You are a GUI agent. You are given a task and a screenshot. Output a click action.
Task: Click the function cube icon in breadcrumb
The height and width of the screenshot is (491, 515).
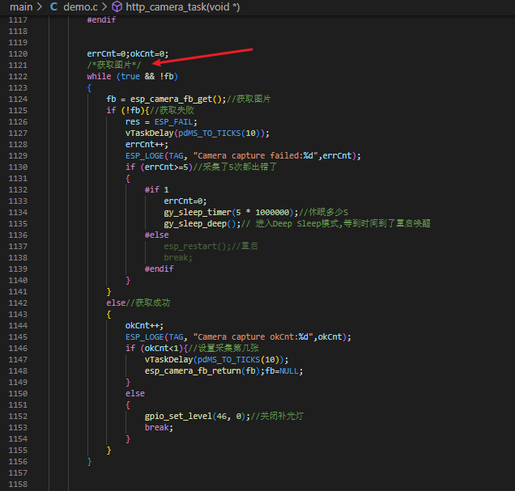click(x=117, y=7)
